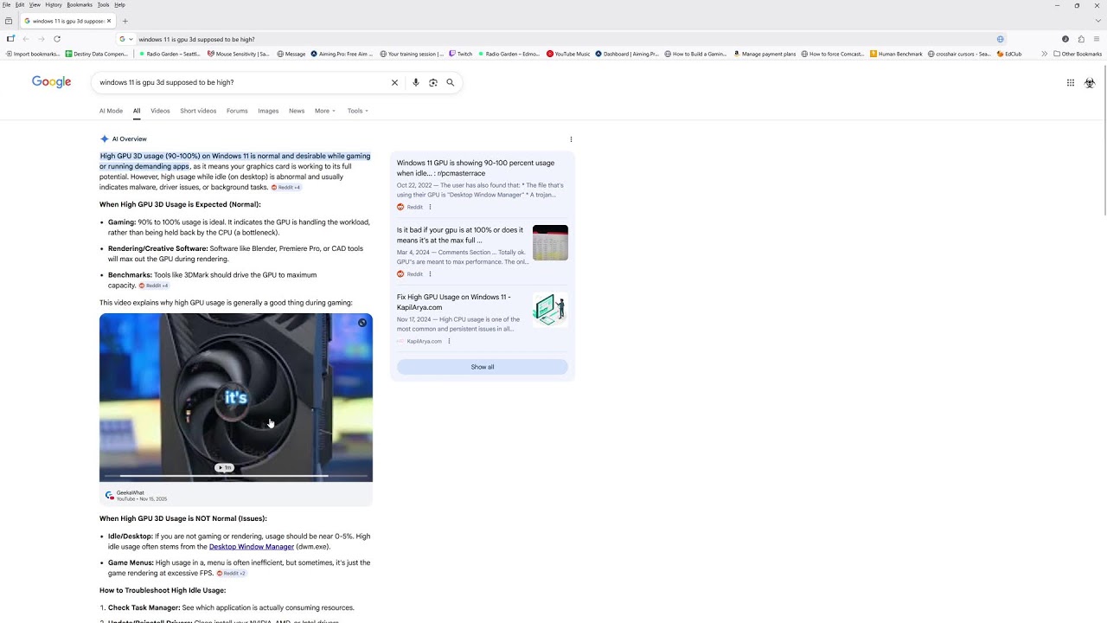This screenshot has width=1107, height=623.
Task: Toggle the Firefox sidebar icon
Action: 10,39
